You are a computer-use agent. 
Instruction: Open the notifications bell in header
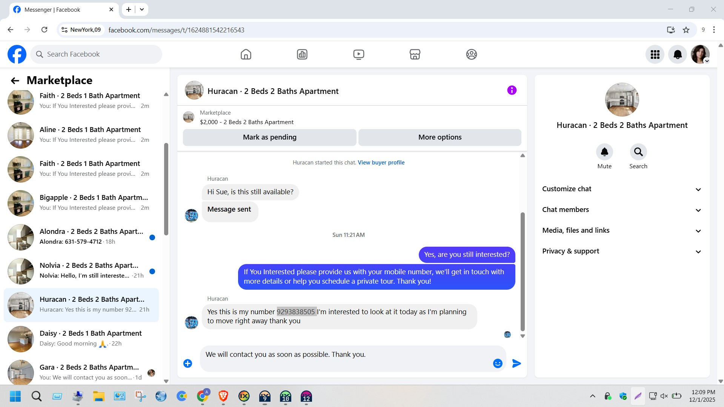tap(678, 54)
